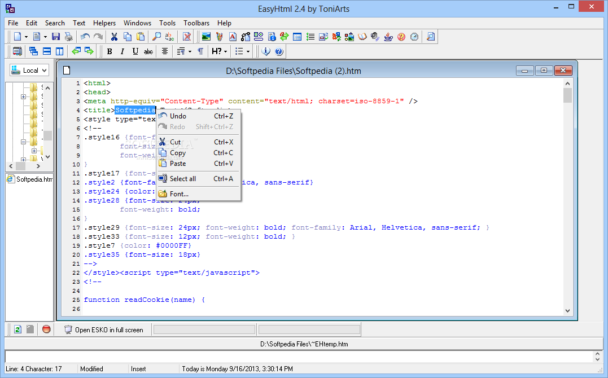Open the replace text (abc) tool
Screen dimensions: 608x378
coord(169,37)
